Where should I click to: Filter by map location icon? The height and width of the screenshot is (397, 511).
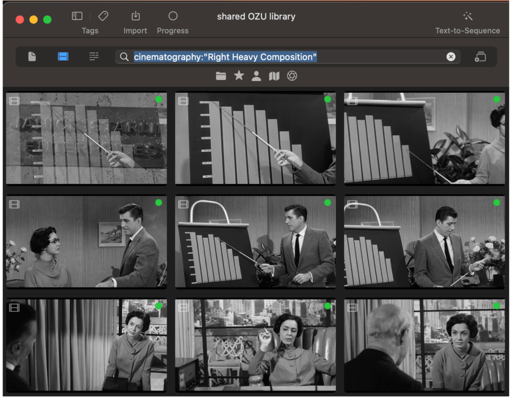pos(274,76)
